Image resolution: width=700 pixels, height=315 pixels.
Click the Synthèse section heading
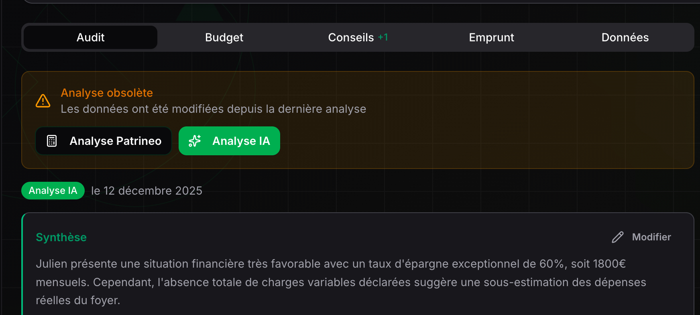point(61,237)
